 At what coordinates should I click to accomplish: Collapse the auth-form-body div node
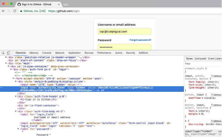16,112
